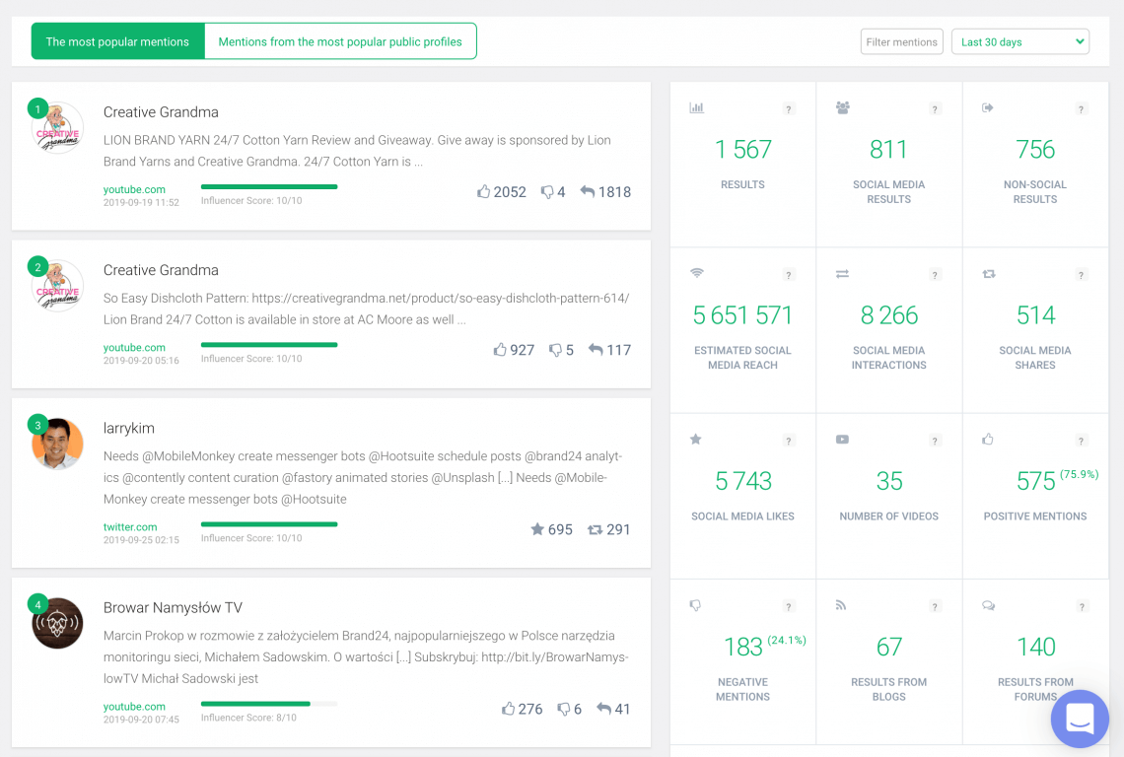Click the video icon on Number of Videos tile

click(x=842, y=439)
